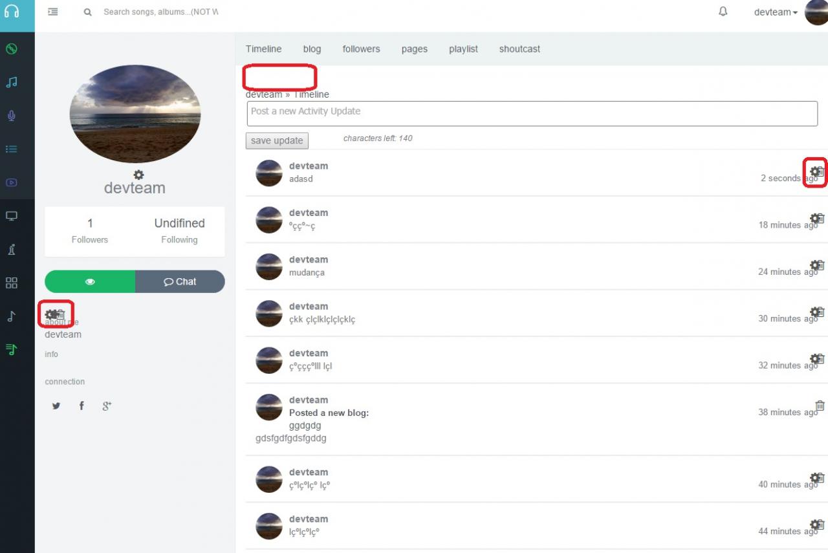This screenshot has height=553, width=828.
Task: Open gear settings on the adasd post
Action: (x=814, y=171)
